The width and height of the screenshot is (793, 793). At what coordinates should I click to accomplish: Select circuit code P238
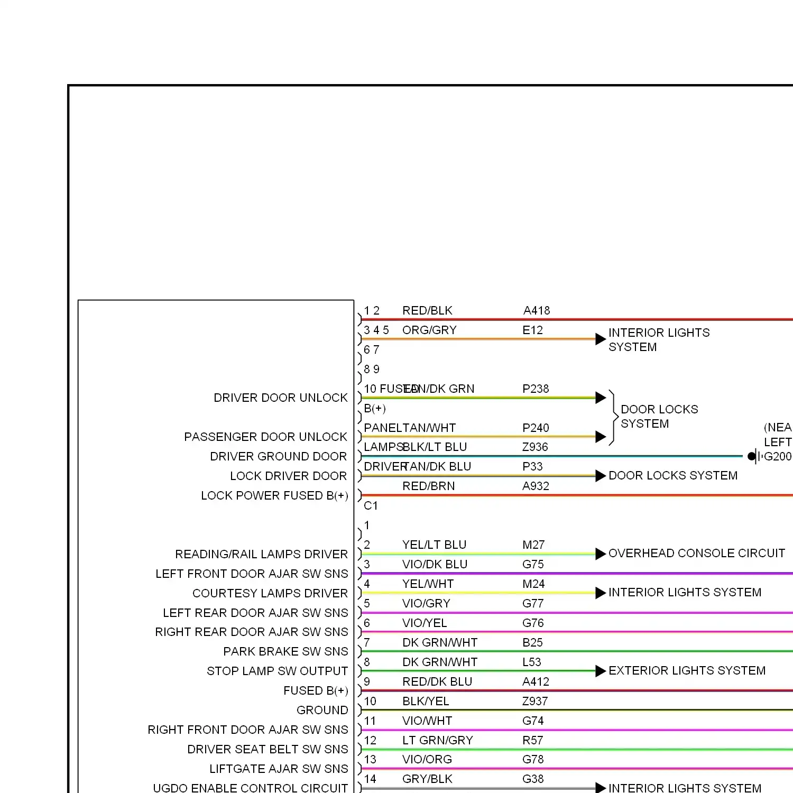pos(536,389)
